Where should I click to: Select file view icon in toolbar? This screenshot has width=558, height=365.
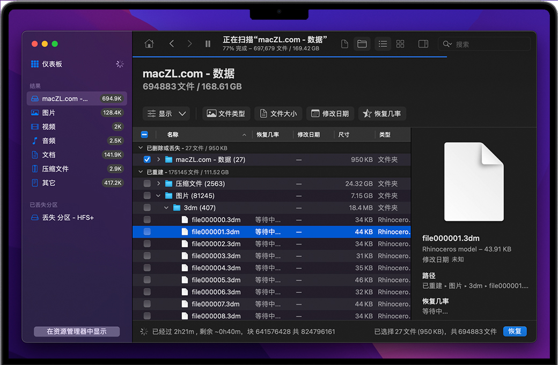point(345,44)
